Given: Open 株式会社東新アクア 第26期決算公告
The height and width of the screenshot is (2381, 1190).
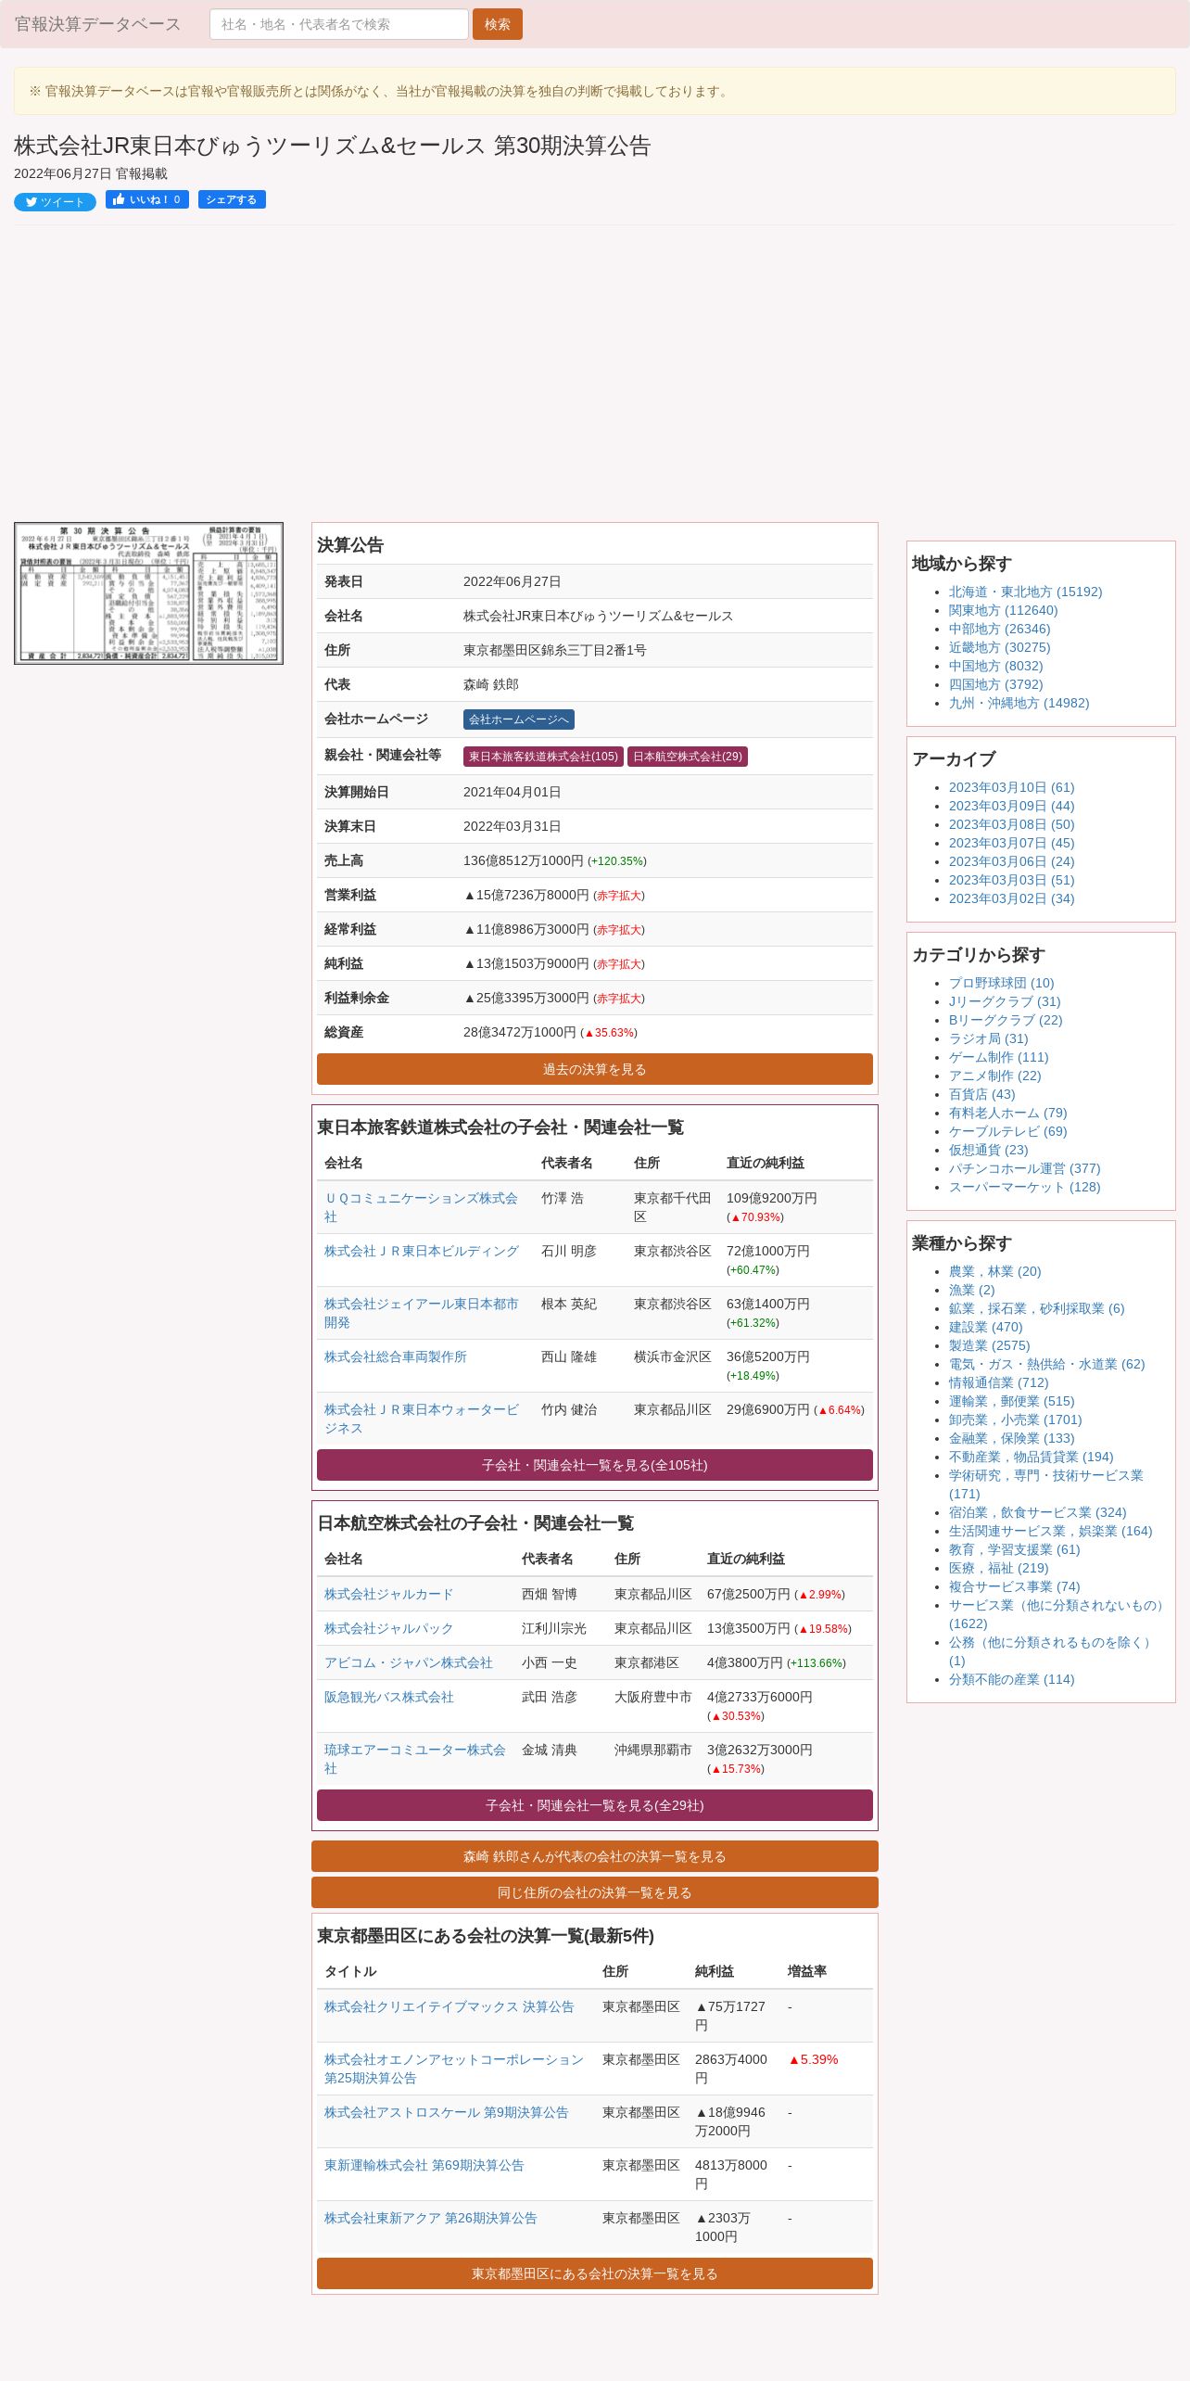Looking at the screenshot, I should point(431,2218).
